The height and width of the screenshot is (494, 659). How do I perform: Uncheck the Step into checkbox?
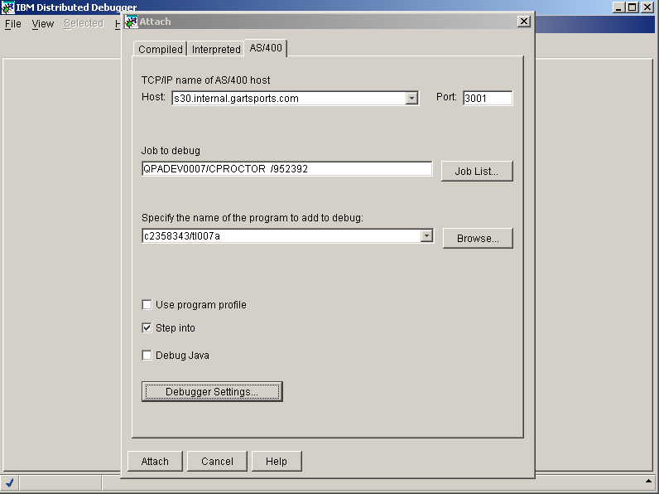point(147,327)
